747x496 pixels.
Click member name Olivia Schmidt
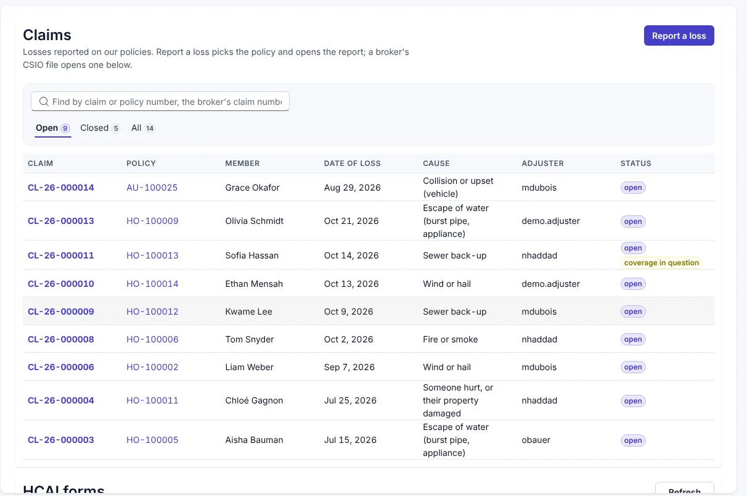point(255,221)
